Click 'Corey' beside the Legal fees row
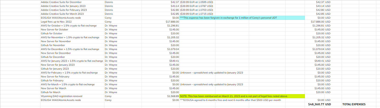380x108 pixels. coord(108,22)
